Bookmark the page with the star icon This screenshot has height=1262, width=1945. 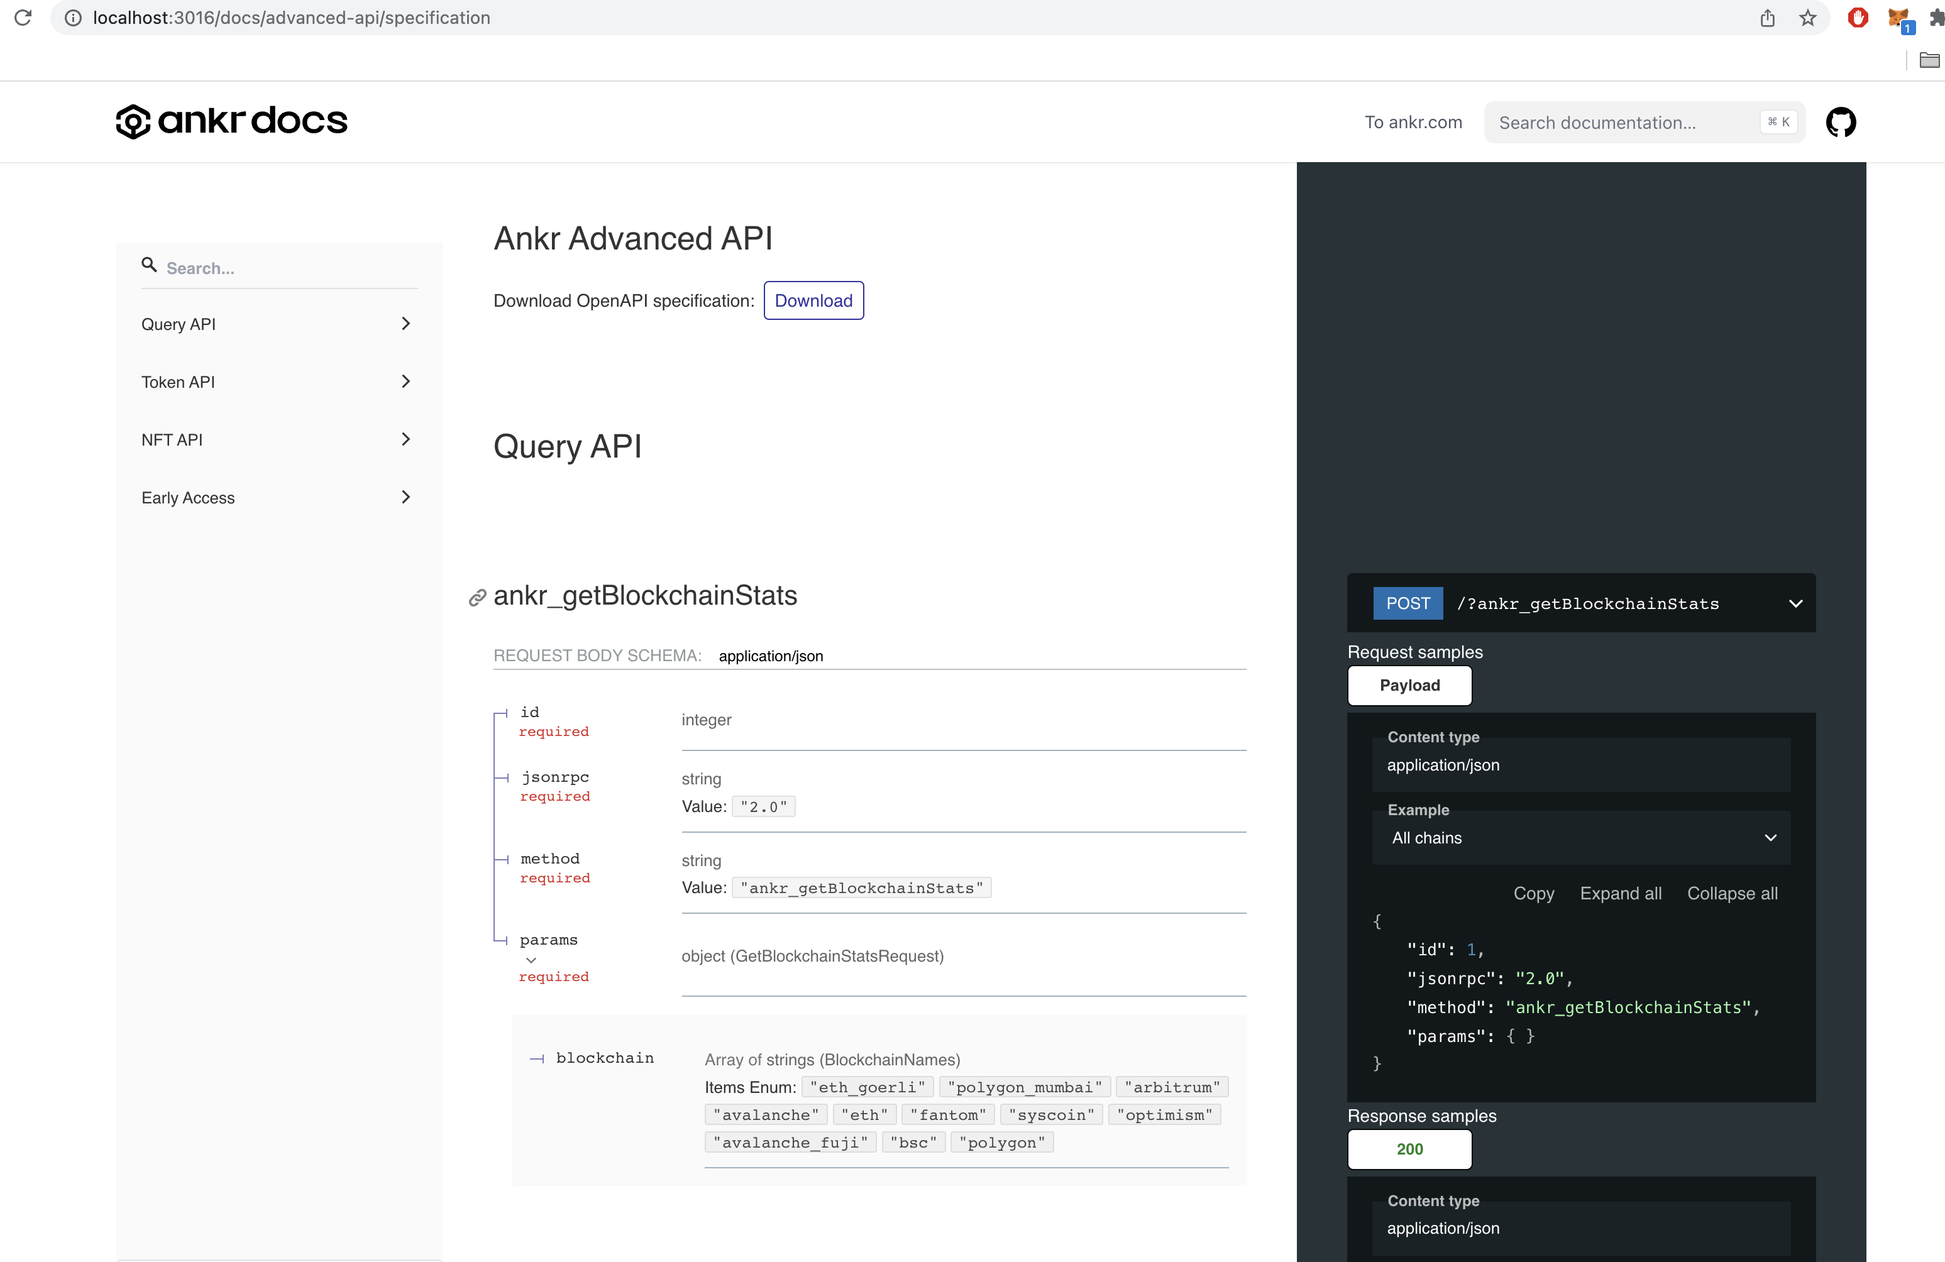(x=1808, y=18)
